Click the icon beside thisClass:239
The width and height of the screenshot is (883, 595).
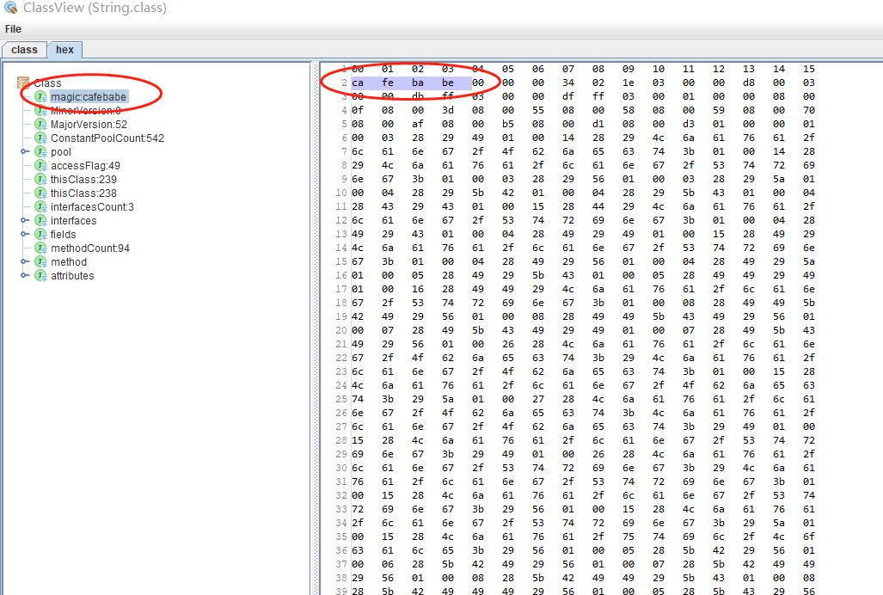[40, 180]
